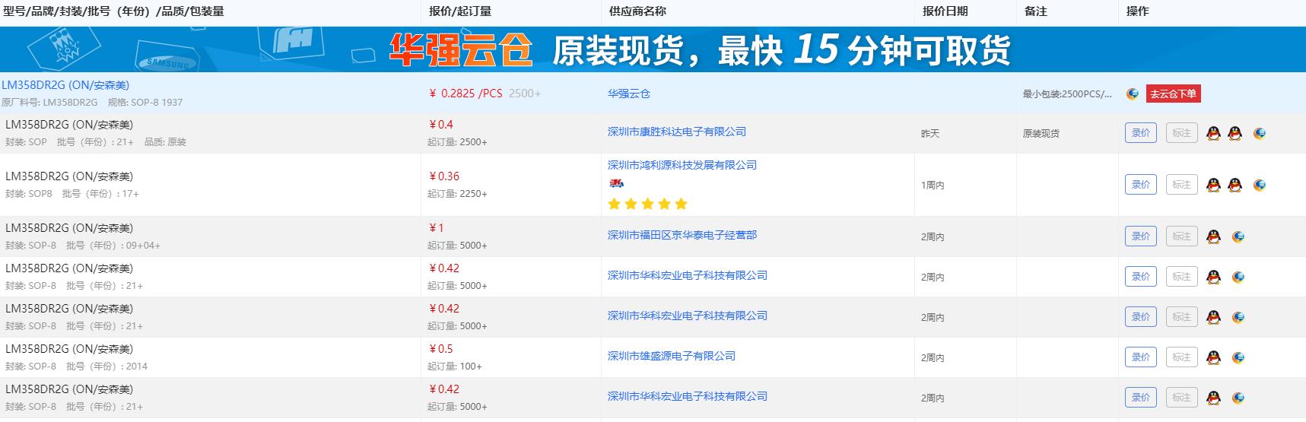Viewport: 1306px width, 422px height.
Task: Click five-star rating under 鸿利源科技
Action: pos(647,204)
